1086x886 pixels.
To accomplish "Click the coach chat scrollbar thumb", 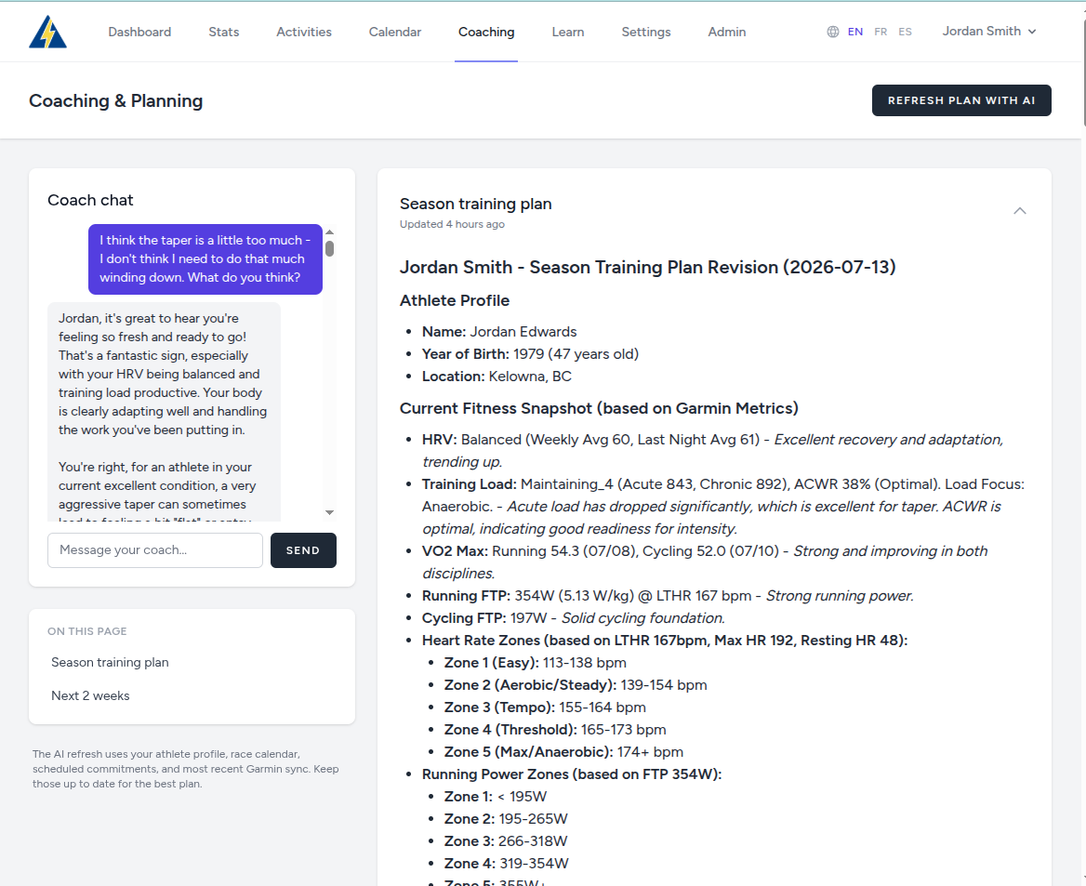I will pos(330,248).
